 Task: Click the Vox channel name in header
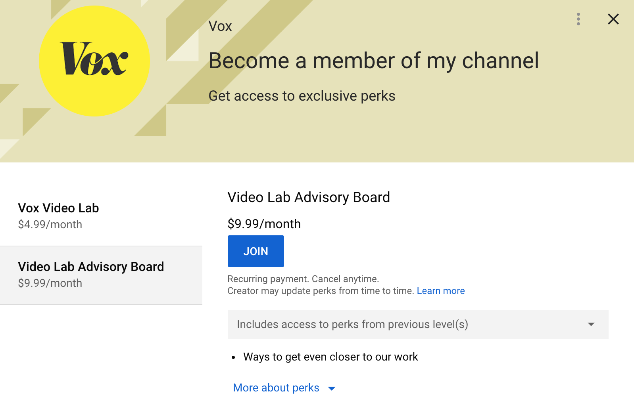pyautogui.click(x=220, y=26)
